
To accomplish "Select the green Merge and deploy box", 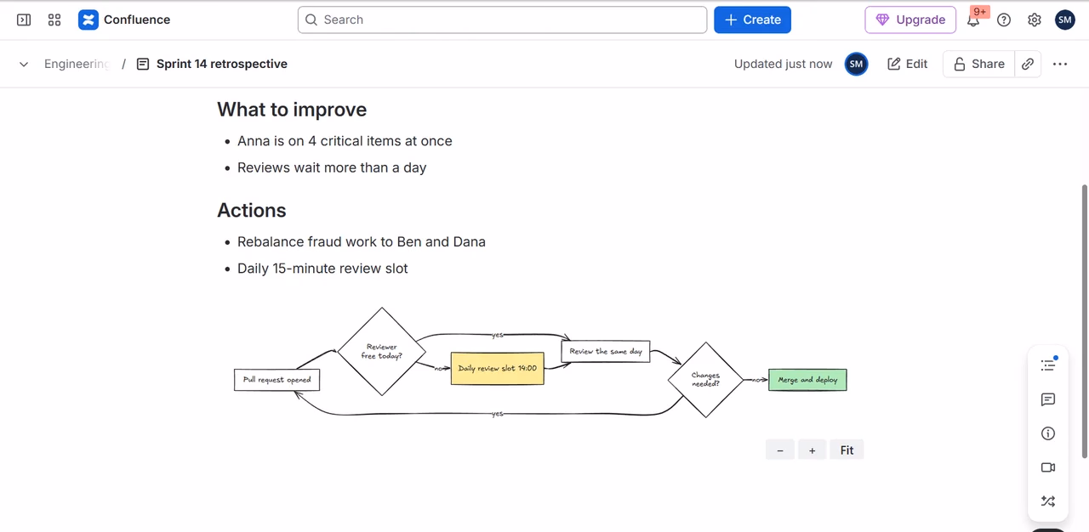I will coord(807,380).
